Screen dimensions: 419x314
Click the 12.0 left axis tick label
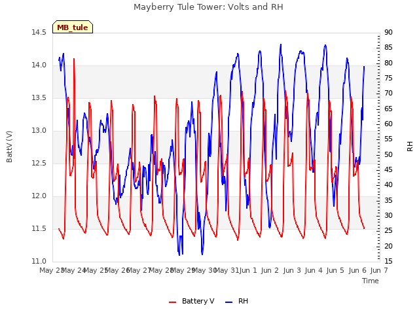pos(39,196)
